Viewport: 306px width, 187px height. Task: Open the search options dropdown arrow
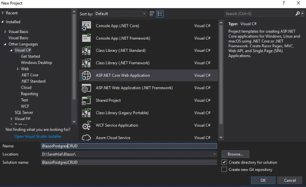pyautogui.click(x=303, y=14)
